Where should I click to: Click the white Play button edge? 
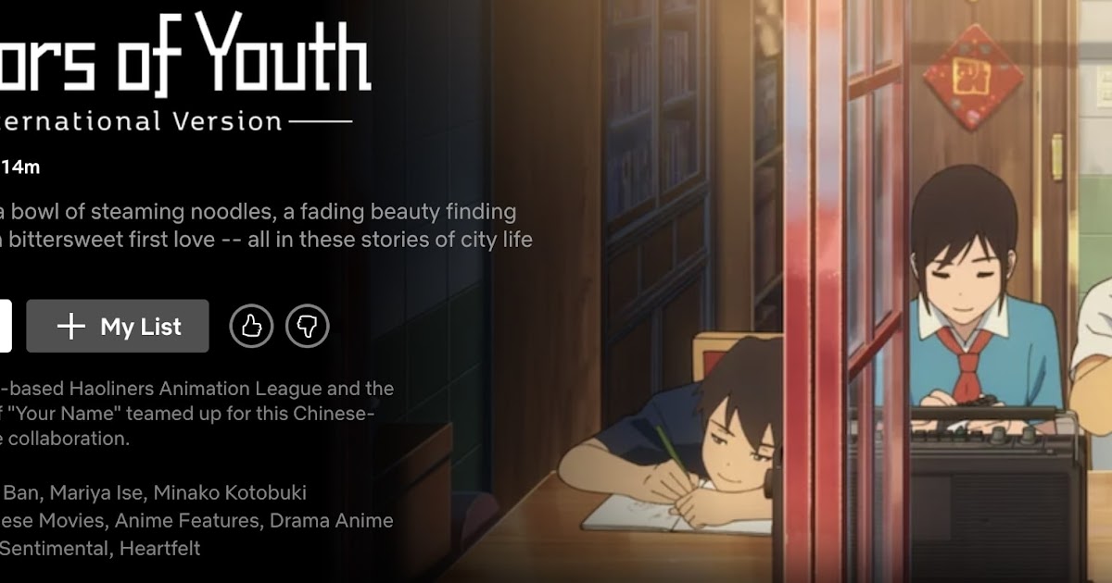click(6, 326)
